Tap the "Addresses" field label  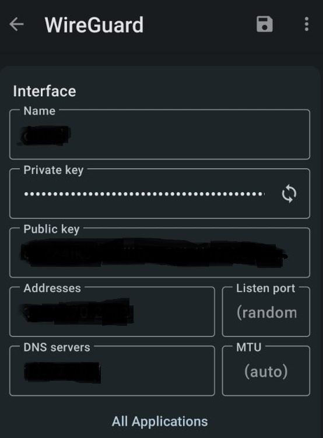52,288
